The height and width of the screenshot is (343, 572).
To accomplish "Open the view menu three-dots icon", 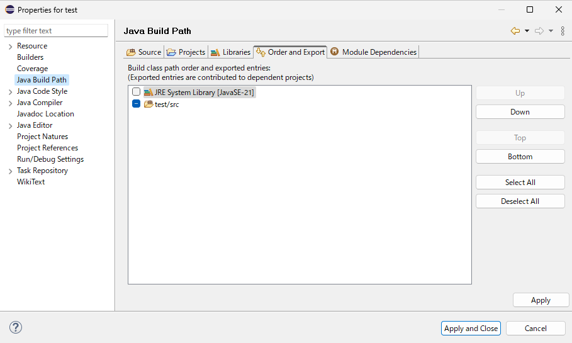I will tap(563, 31).
